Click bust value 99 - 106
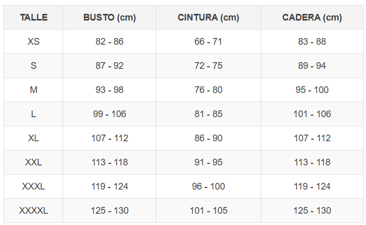The height and width of the screenshot is (225, 366). [109, 114]
